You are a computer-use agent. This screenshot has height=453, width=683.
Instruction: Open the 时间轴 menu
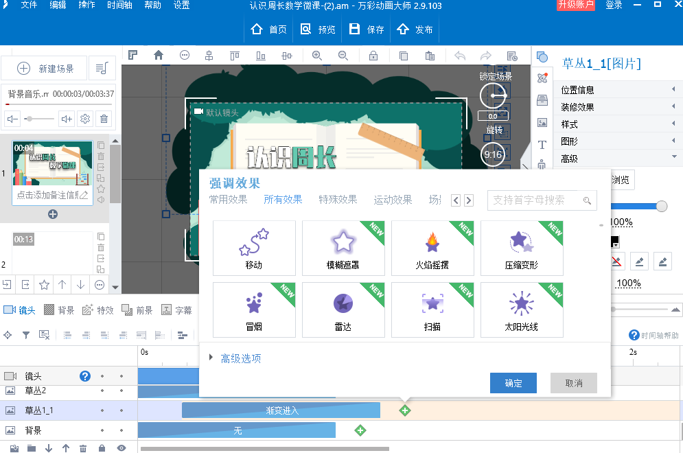coord(121,5)
